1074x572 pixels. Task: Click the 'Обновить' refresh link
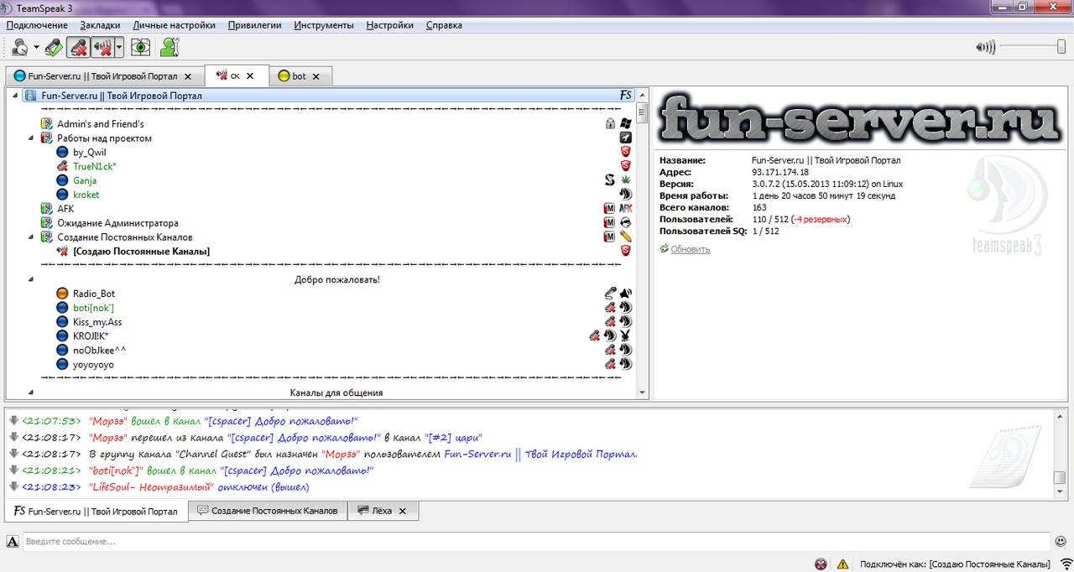(x=690, y=249)
